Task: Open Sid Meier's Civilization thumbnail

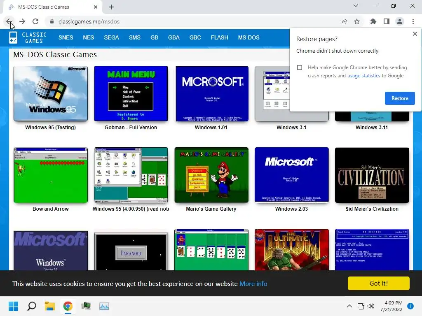Action: pyautogui.click(x=372, y=175)
